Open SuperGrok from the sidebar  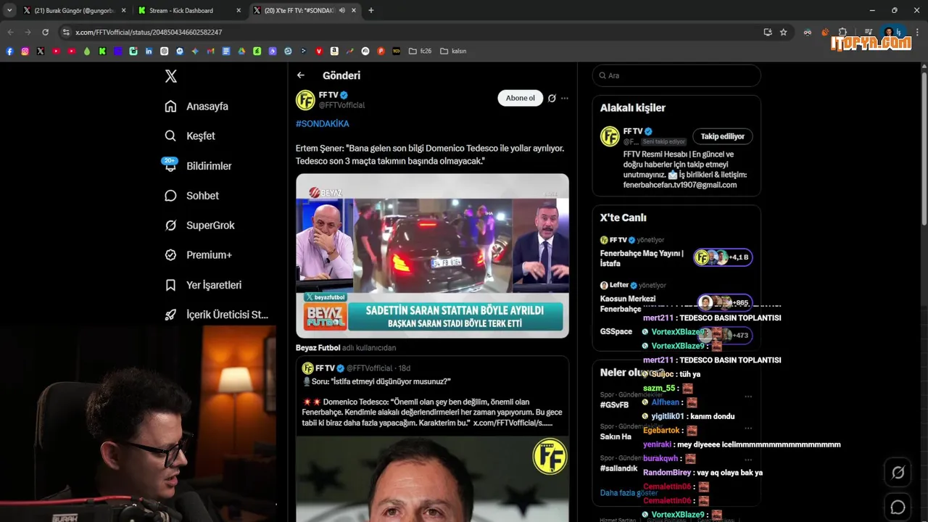point(199,225)
